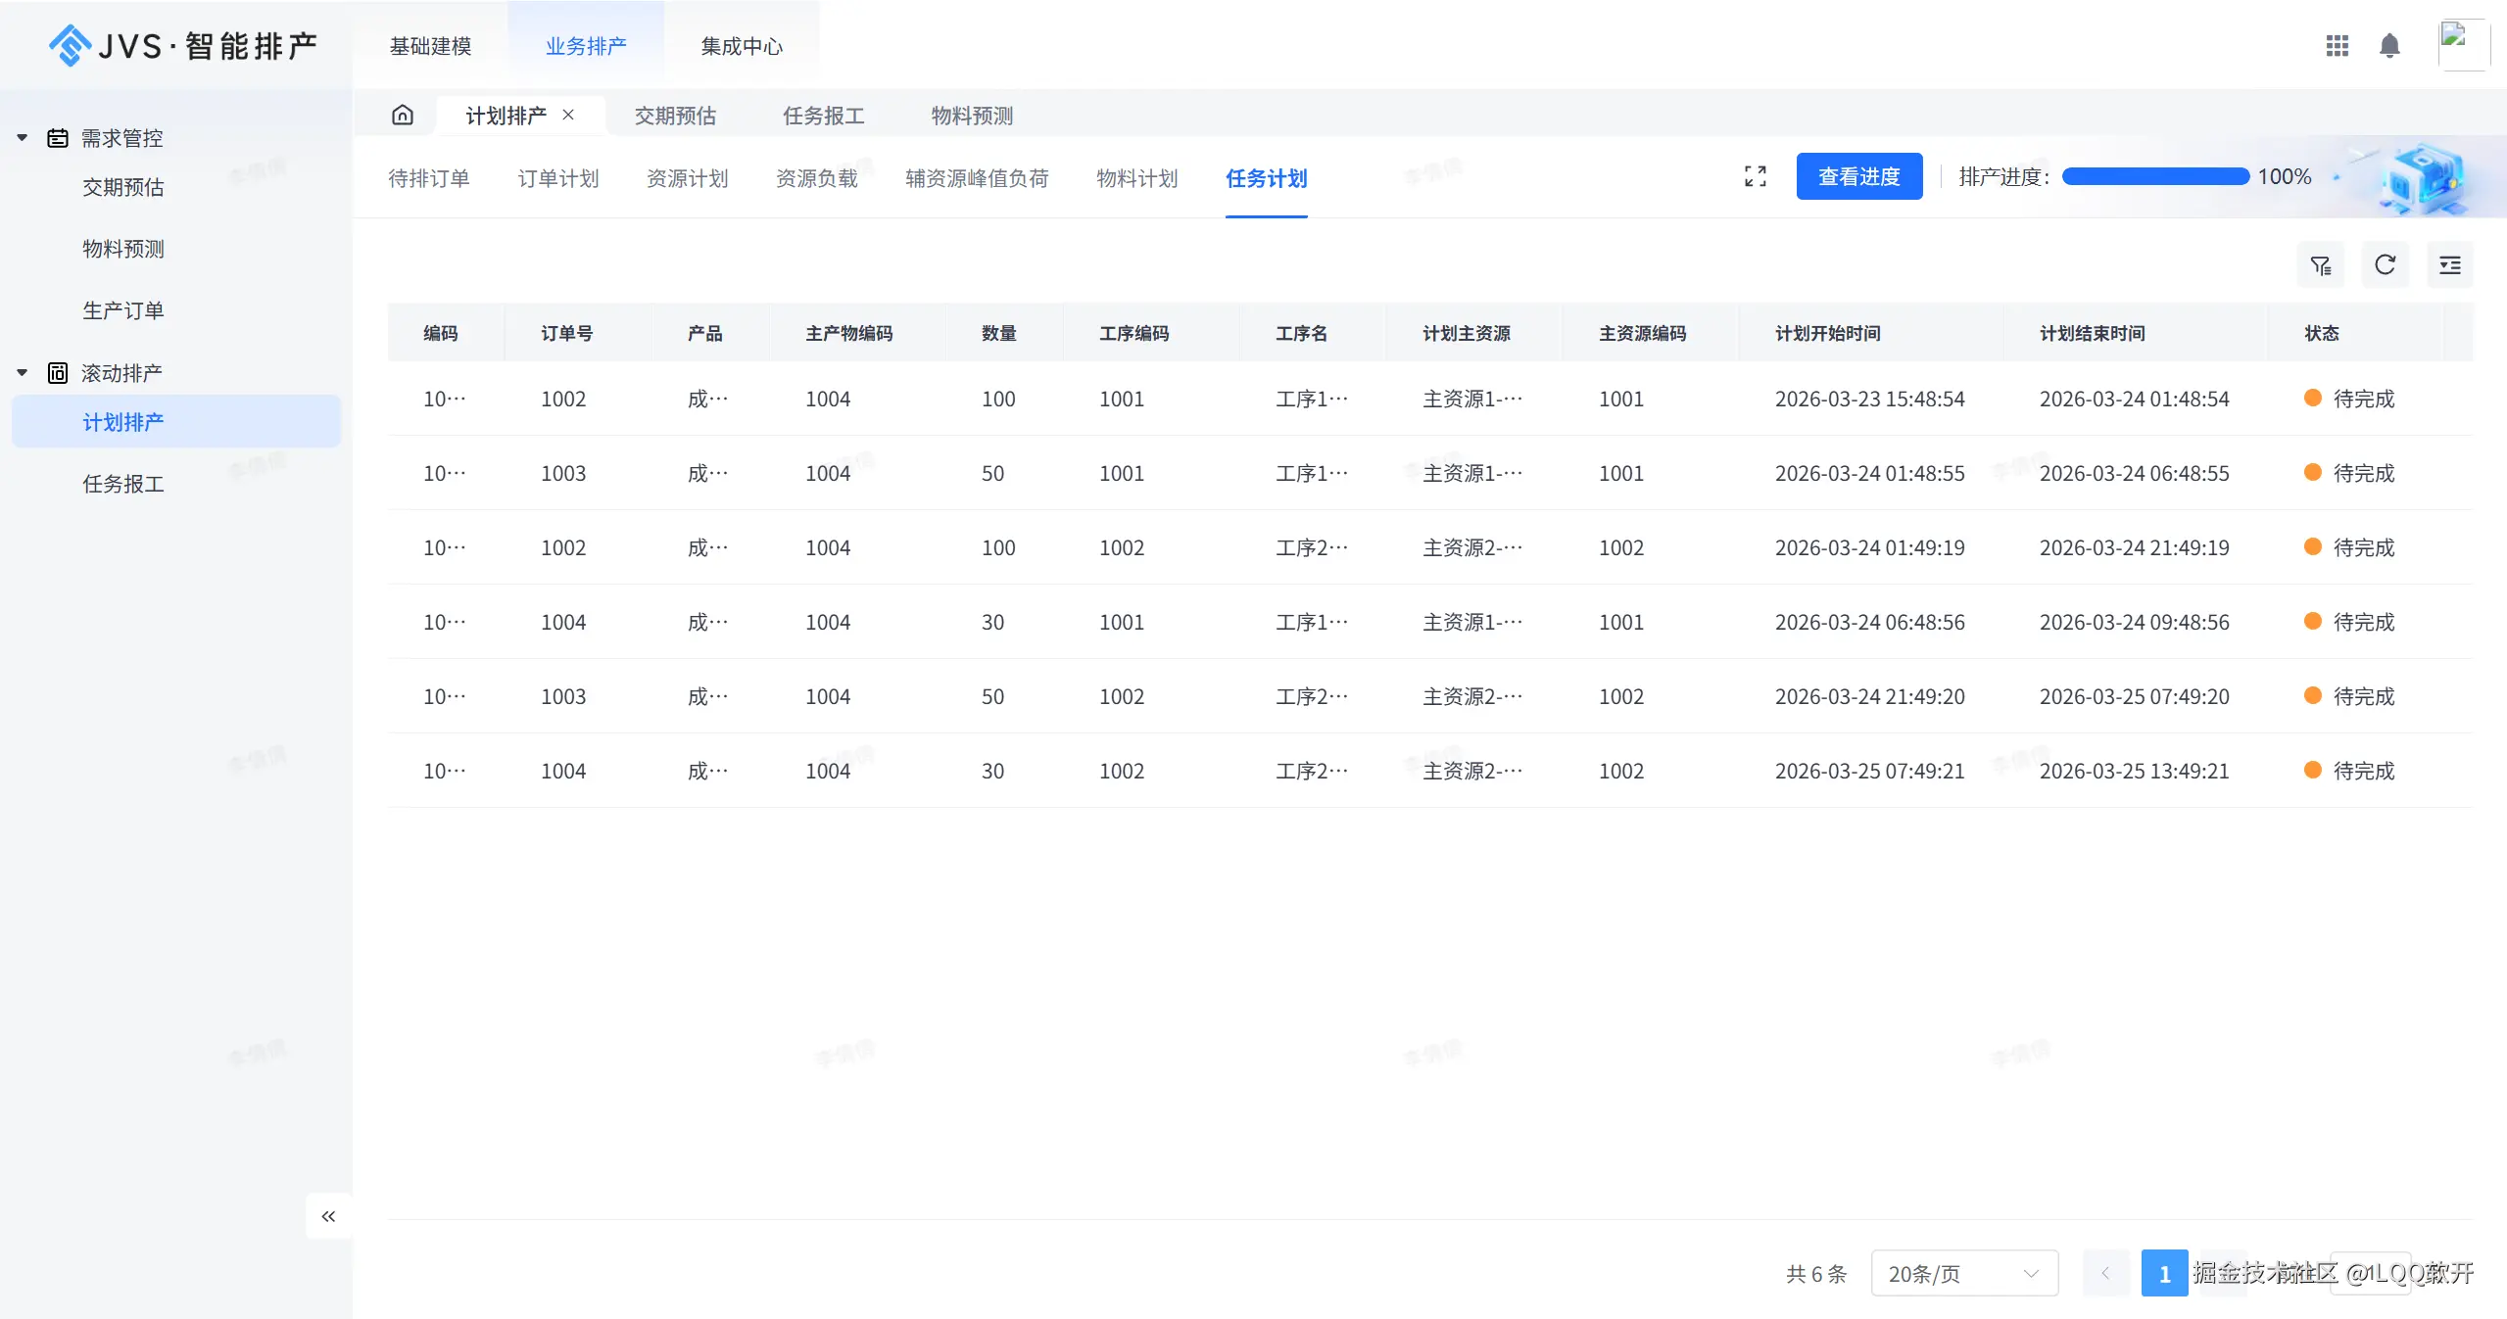Viewport: 2507px width, 1319px height.
Task: Collapse the sidebar with the « button
Action: coord(329,1215)
